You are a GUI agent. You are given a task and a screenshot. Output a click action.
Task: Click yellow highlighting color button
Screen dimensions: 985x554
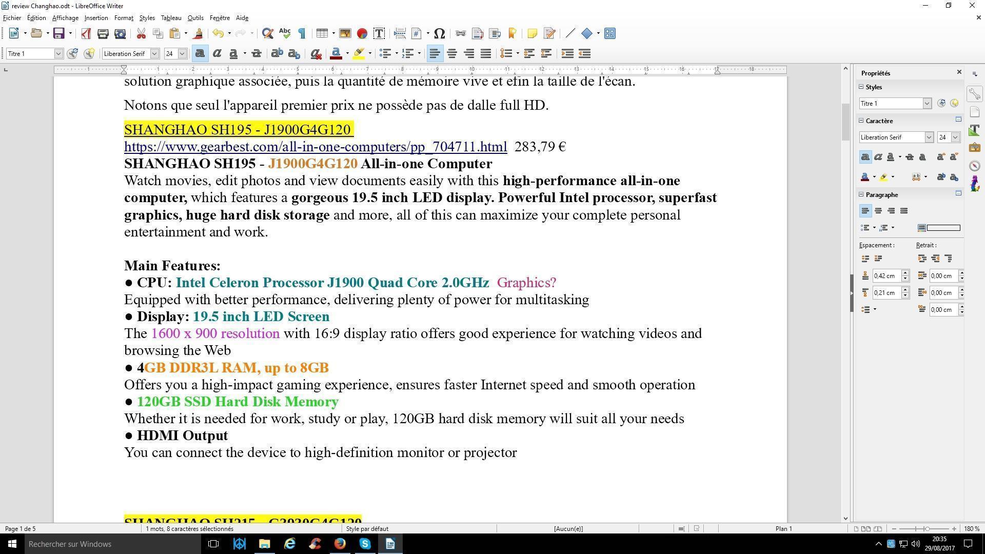coord(359,54)
